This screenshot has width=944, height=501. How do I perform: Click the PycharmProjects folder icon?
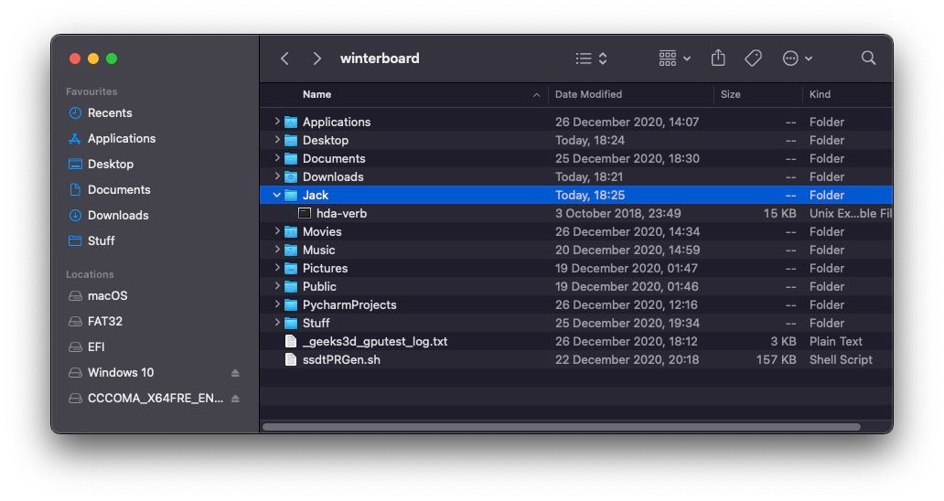pyautogui.click(x=291, y=305)
